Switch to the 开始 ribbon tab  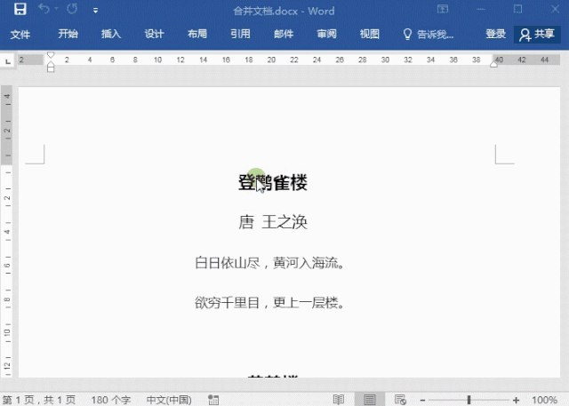[68, 34]
